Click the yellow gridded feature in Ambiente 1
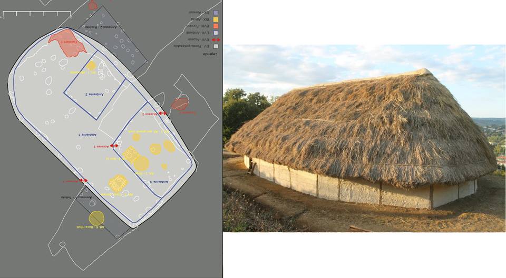506x278 pixels. 118,184
